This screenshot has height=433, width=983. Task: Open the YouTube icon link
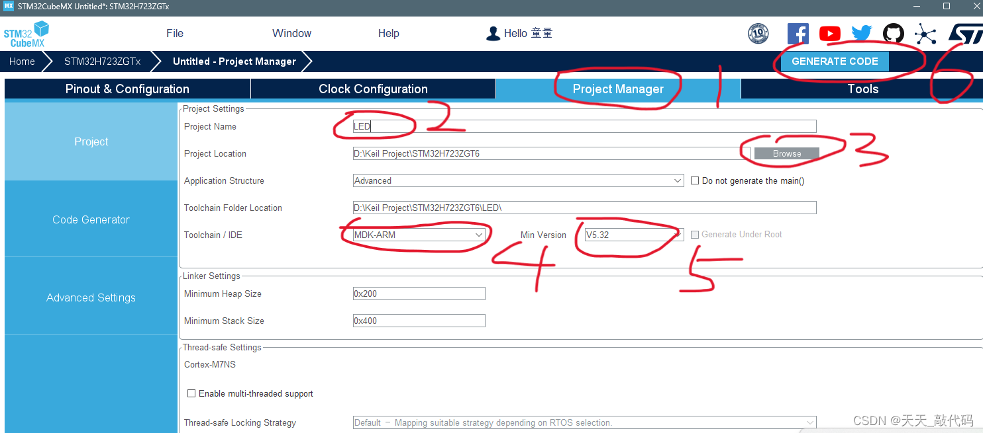[x=829, y=34]
